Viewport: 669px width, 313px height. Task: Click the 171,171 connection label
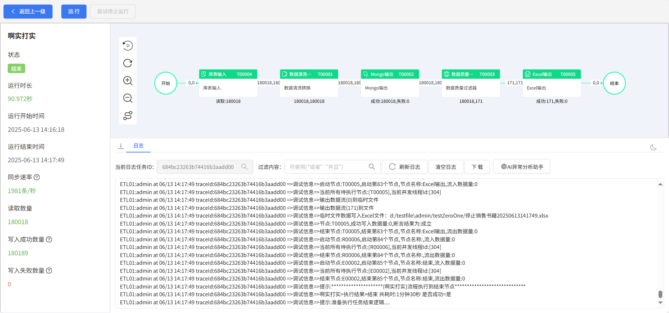pyautogui.click(x=515, y=83)
